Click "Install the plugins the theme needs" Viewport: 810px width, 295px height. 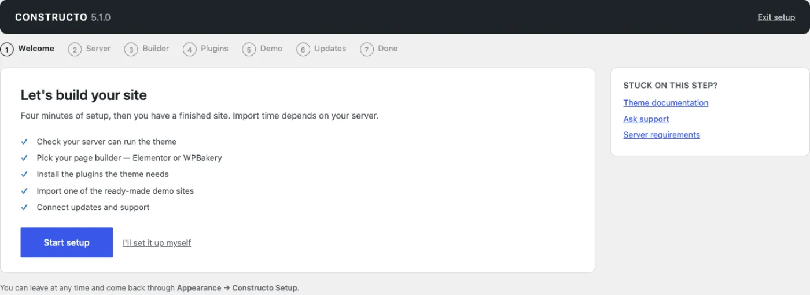point(103,174)
